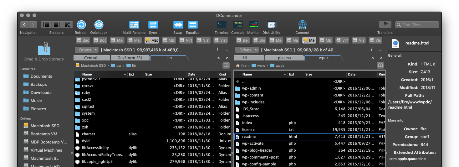
Task: Swap the two file panes
Action: (x=178, y=25)
